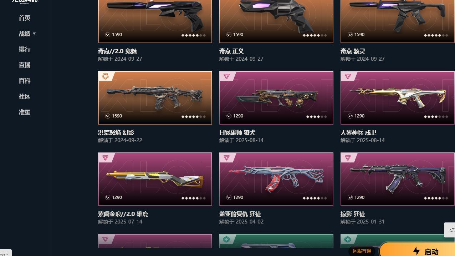Viewport: 455px width, 256px height.
Task: Go to the 排行 sidebar section
Action: (x=25, y=49)
